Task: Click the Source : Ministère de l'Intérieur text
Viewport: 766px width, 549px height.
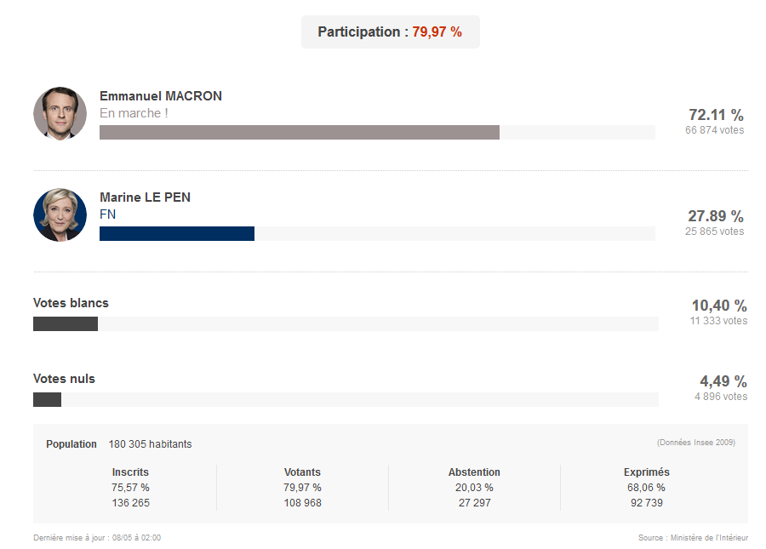Action: click(x=693, y=538)
